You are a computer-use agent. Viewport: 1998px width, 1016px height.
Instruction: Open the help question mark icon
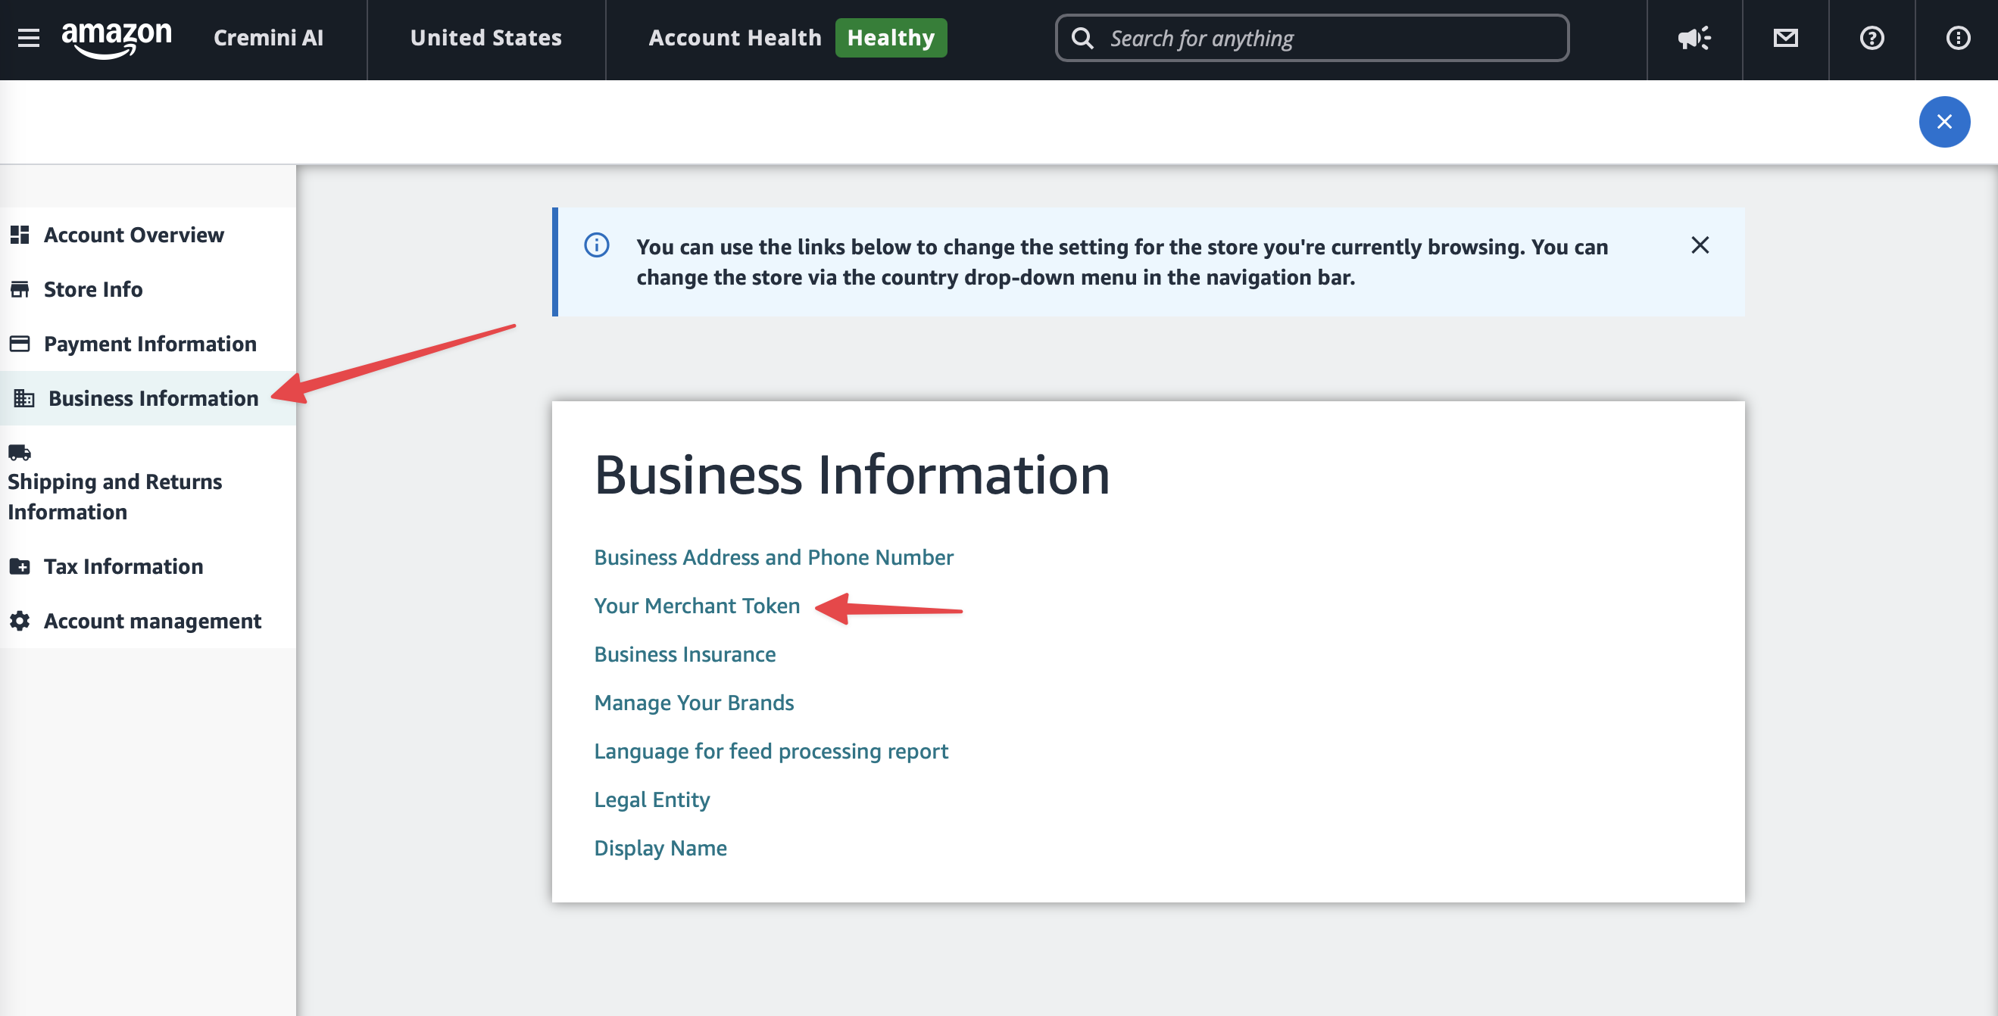click(x=1872, y=38)
